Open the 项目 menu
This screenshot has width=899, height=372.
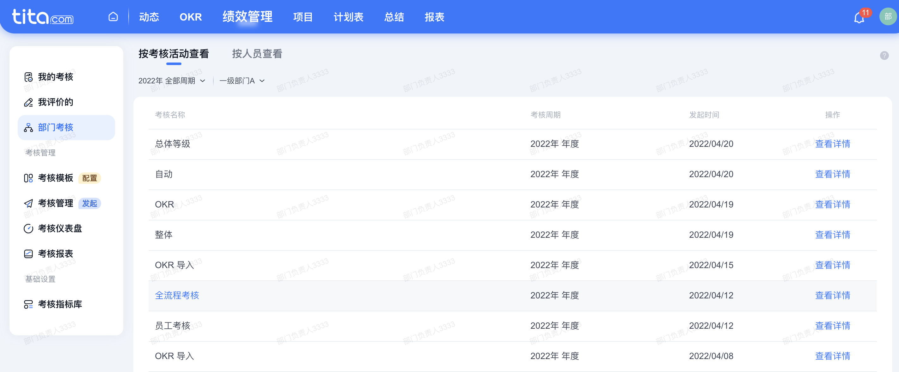tap(303, 17)
